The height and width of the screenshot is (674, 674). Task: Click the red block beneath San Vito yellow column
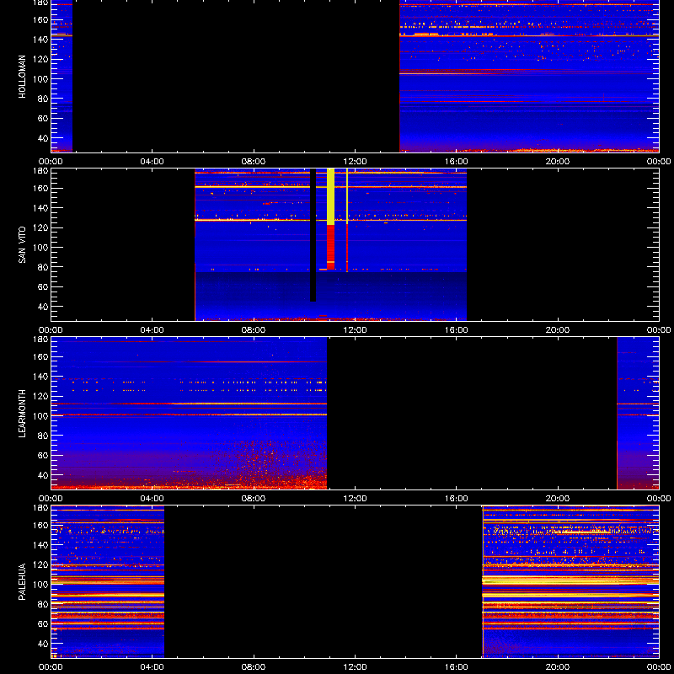[x=330, y=247]
